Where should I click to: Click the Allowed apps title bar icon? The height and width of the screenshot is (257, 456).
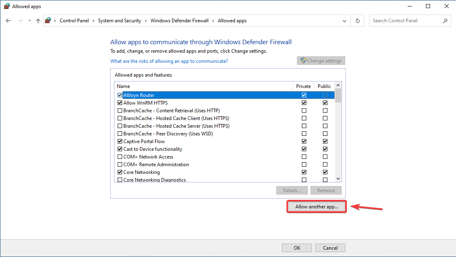6,6
